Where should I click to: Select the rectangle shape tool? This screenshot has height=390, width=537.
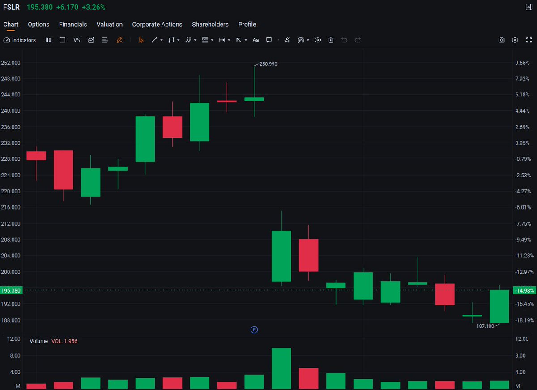(x=171, y=40)
